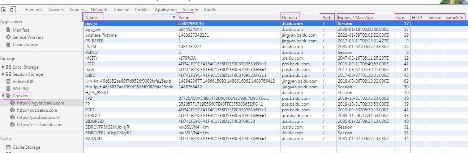Select the BAIDUID cookie row
This screenshot has width=468, height=153.
pyautogui.click(x=276, y=139)
